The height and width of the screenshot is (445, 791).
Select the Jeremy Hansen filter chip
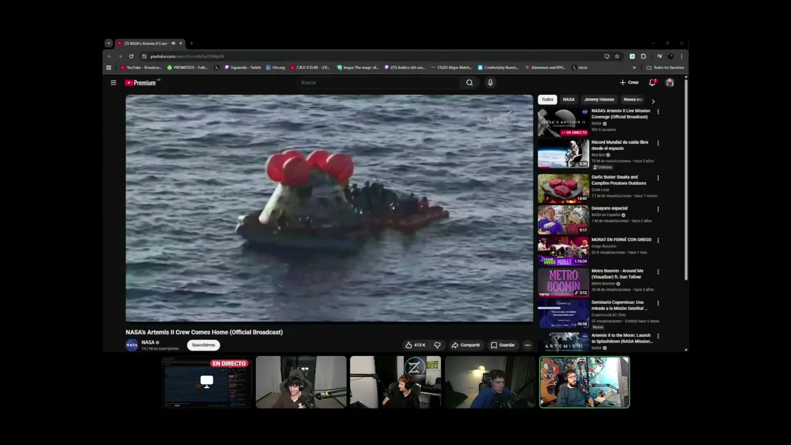(599, 100)
